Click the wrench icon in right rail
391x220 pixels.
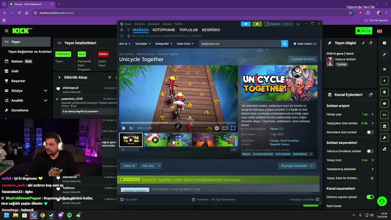pyautogui.click(x=384, y=137)
